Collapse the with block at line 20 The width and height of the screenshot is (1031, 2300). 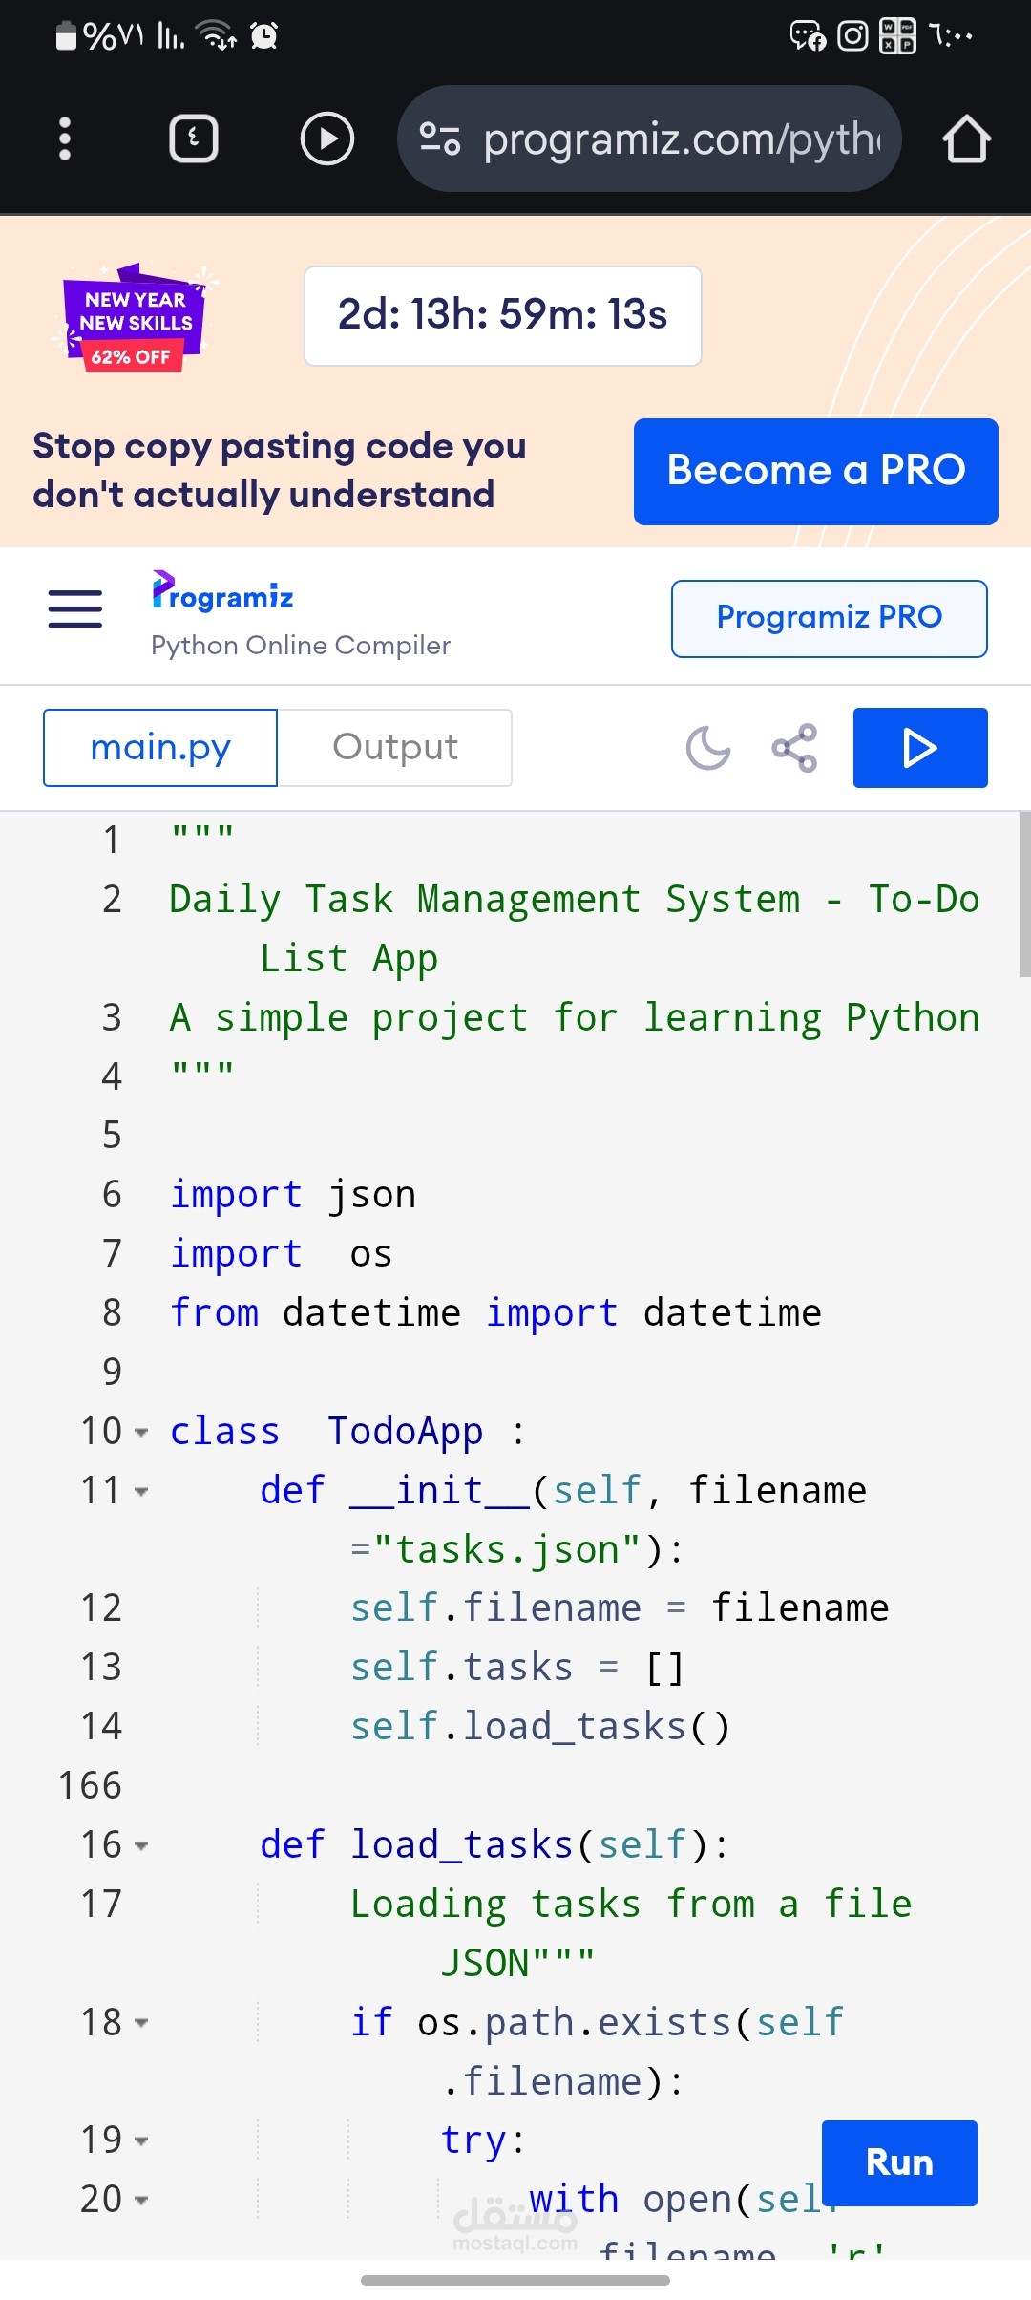[141, 2201]
